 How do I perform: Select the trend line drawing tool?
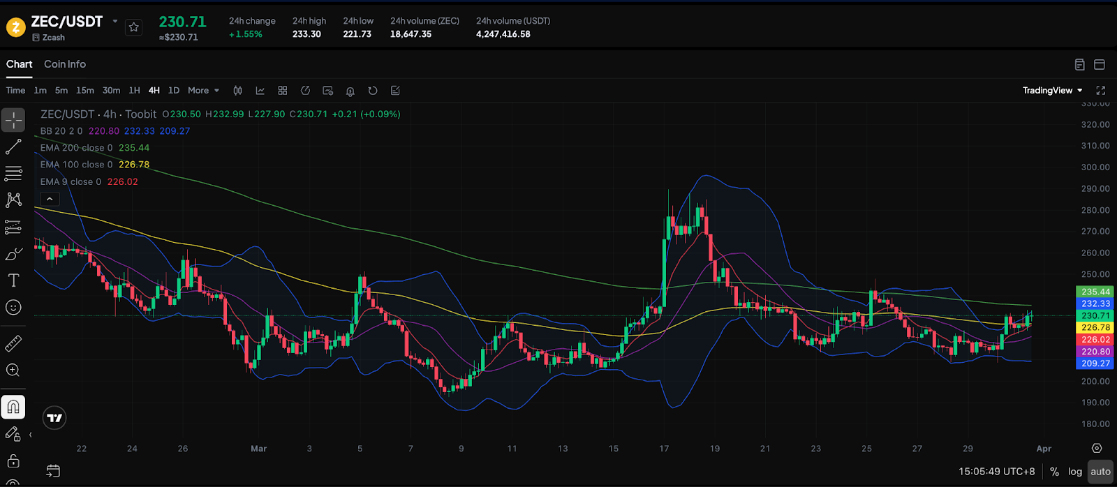pyautogui.click(x=13, y=147)
